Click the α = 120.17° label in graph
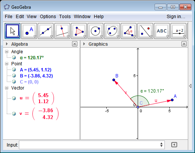Screen dimensions: 195x153 tap(152, 91)
